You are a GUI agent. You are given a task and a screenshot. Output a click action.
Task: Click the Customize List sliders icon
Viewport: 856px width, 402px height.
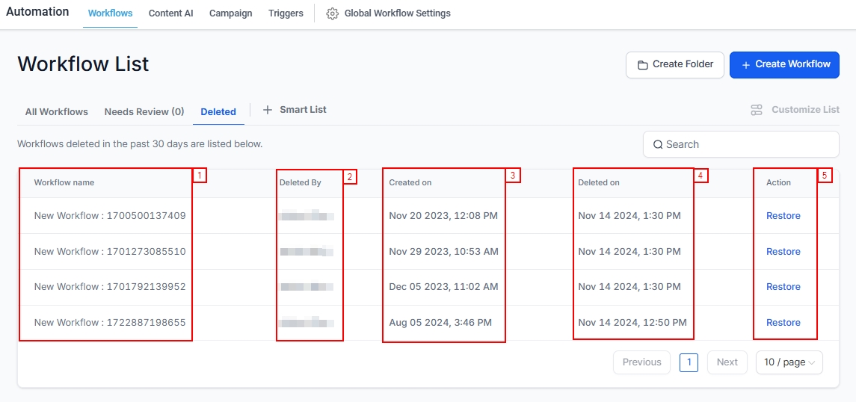[757, 110]
